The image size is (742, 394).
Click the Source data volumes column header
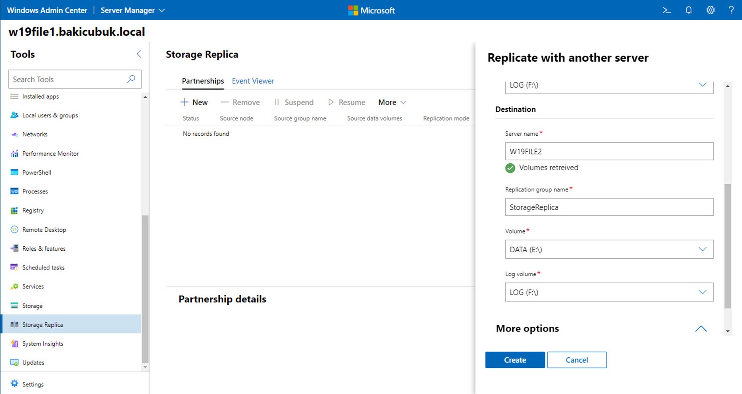click(374, 118)
